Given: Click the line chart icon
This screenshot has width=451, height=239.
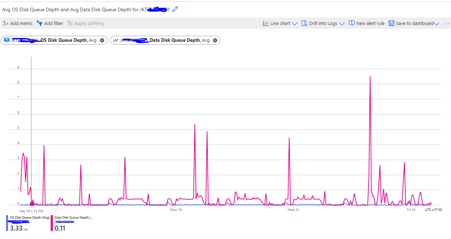Looking at the screenshot, I should click(266, 23).
